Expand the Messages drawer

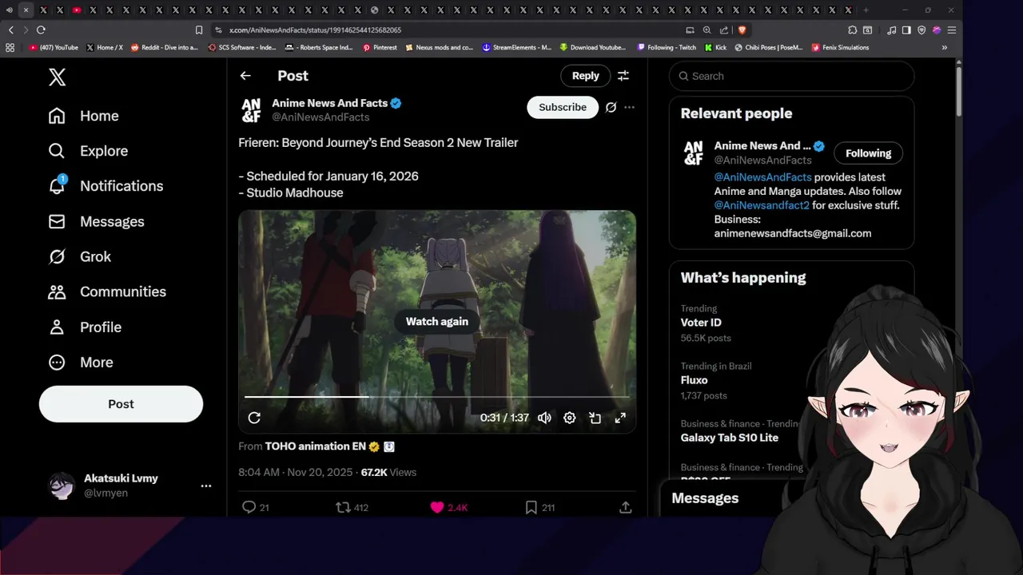click(705, 498)
